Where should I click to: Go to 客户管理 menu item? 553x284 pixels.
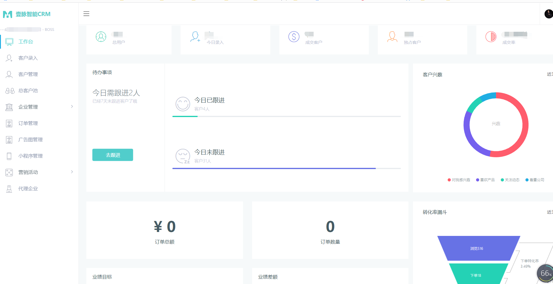39,74
